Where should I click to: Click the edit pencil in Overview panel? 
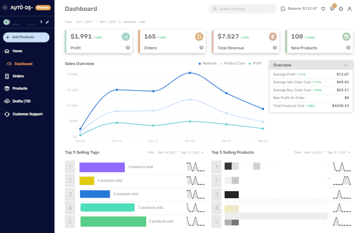pos(345,65)
